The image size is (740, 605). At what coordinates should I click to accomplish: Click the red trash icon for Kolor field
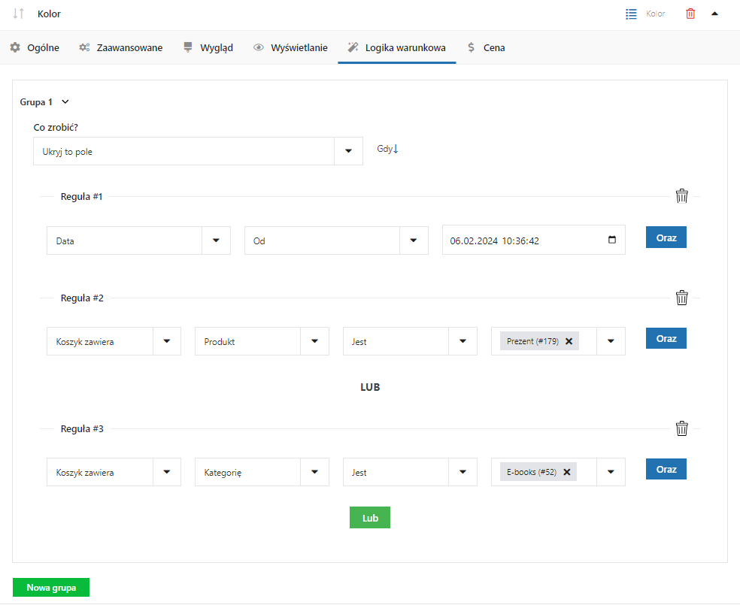690,14
